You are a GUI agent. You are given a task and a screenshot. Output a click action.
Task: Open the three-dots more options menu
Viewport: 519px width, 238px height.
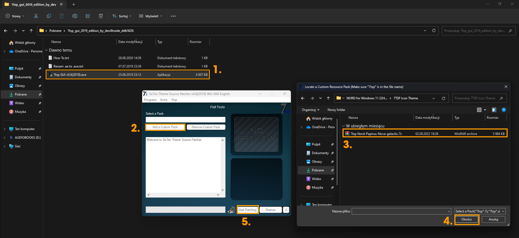point(173,16)
